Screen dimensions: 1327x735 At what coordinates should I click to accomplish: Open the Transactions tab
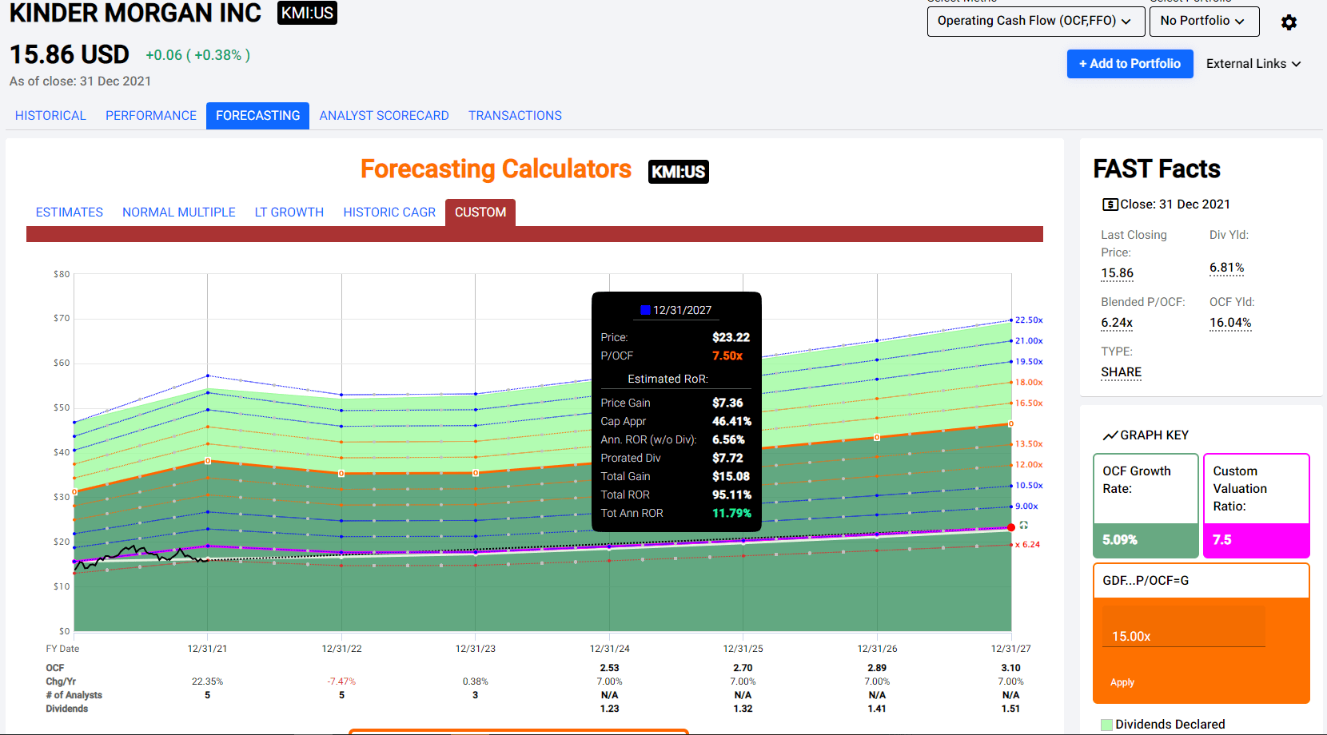point(515,116)
